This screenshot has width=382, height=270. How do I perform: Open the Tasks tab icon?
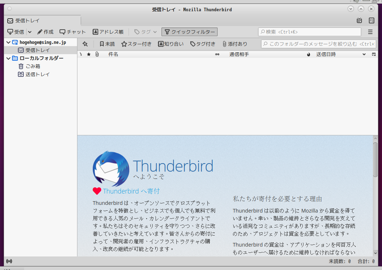[x=371, y=20]
